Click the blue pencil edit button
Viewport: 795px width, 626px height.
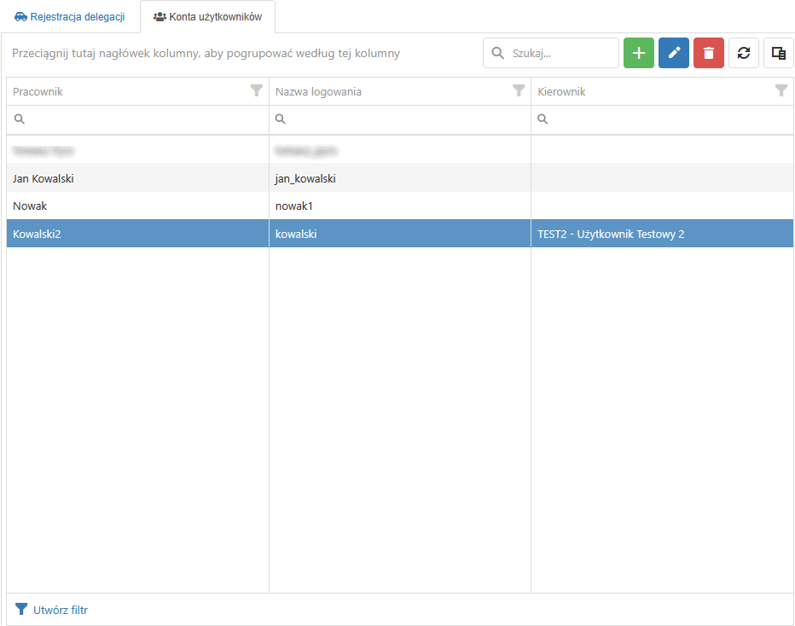[x=674, y=53]
